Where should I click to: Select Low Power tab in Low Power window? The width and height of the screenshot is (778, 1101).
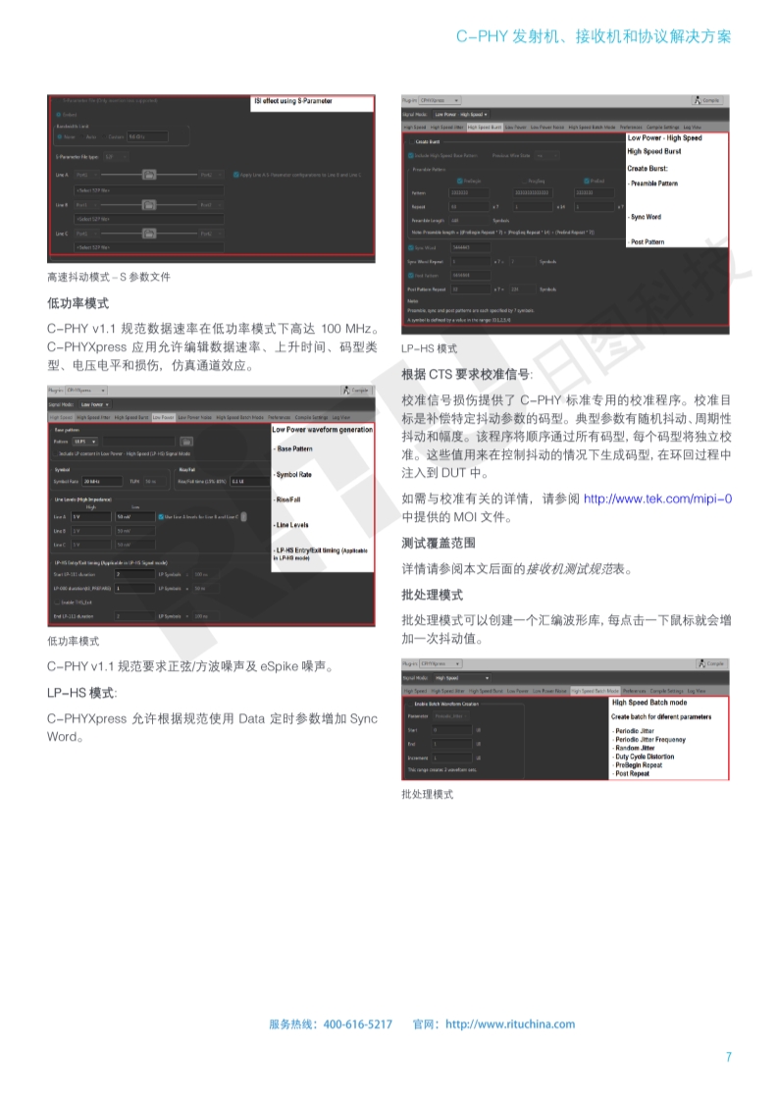(x=163, y=417)
